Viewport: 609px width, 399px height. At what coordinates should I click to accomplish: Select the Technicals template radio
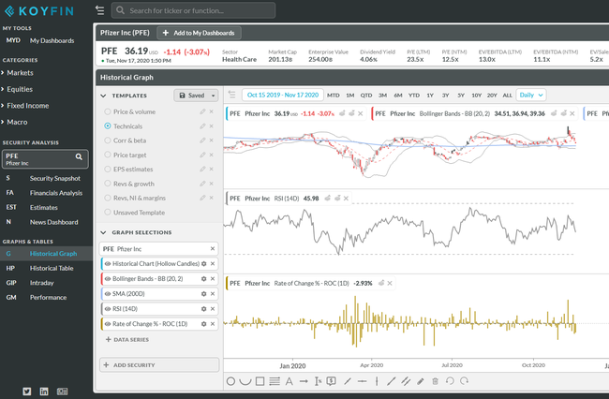tap(108, 126)
